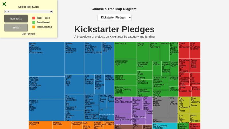
Task: Click the orange Tests Executing swatch
Action: tap(34, 27)
